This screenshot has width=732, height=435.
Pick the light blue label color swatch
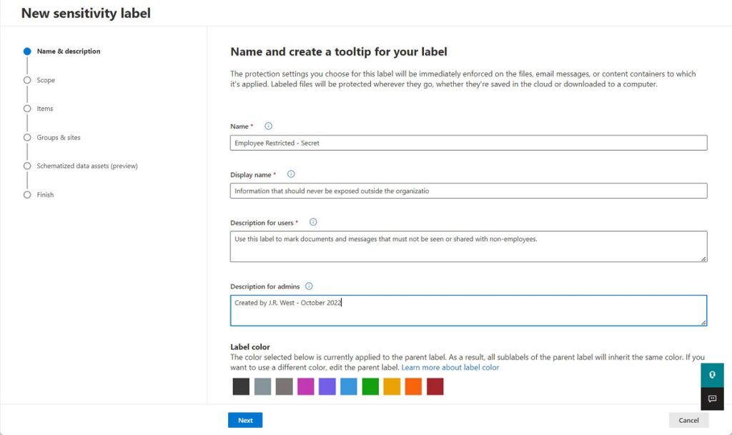point(349,386)
